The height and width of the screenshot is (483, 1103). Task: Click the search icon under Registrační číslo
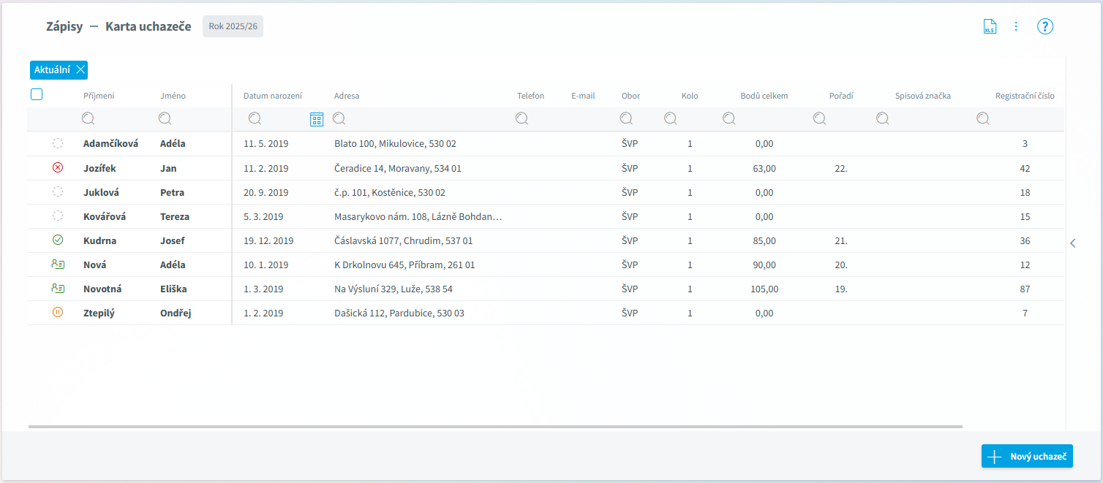click(984, 118)
